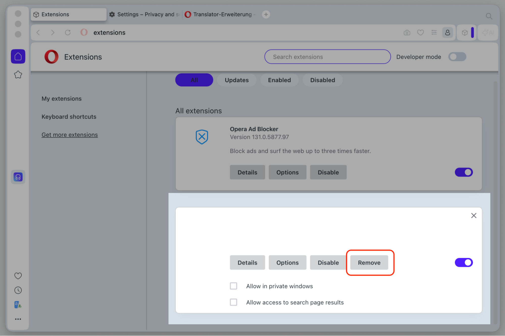Click the Opera Ad Blocker shield icon

[202, 137]
